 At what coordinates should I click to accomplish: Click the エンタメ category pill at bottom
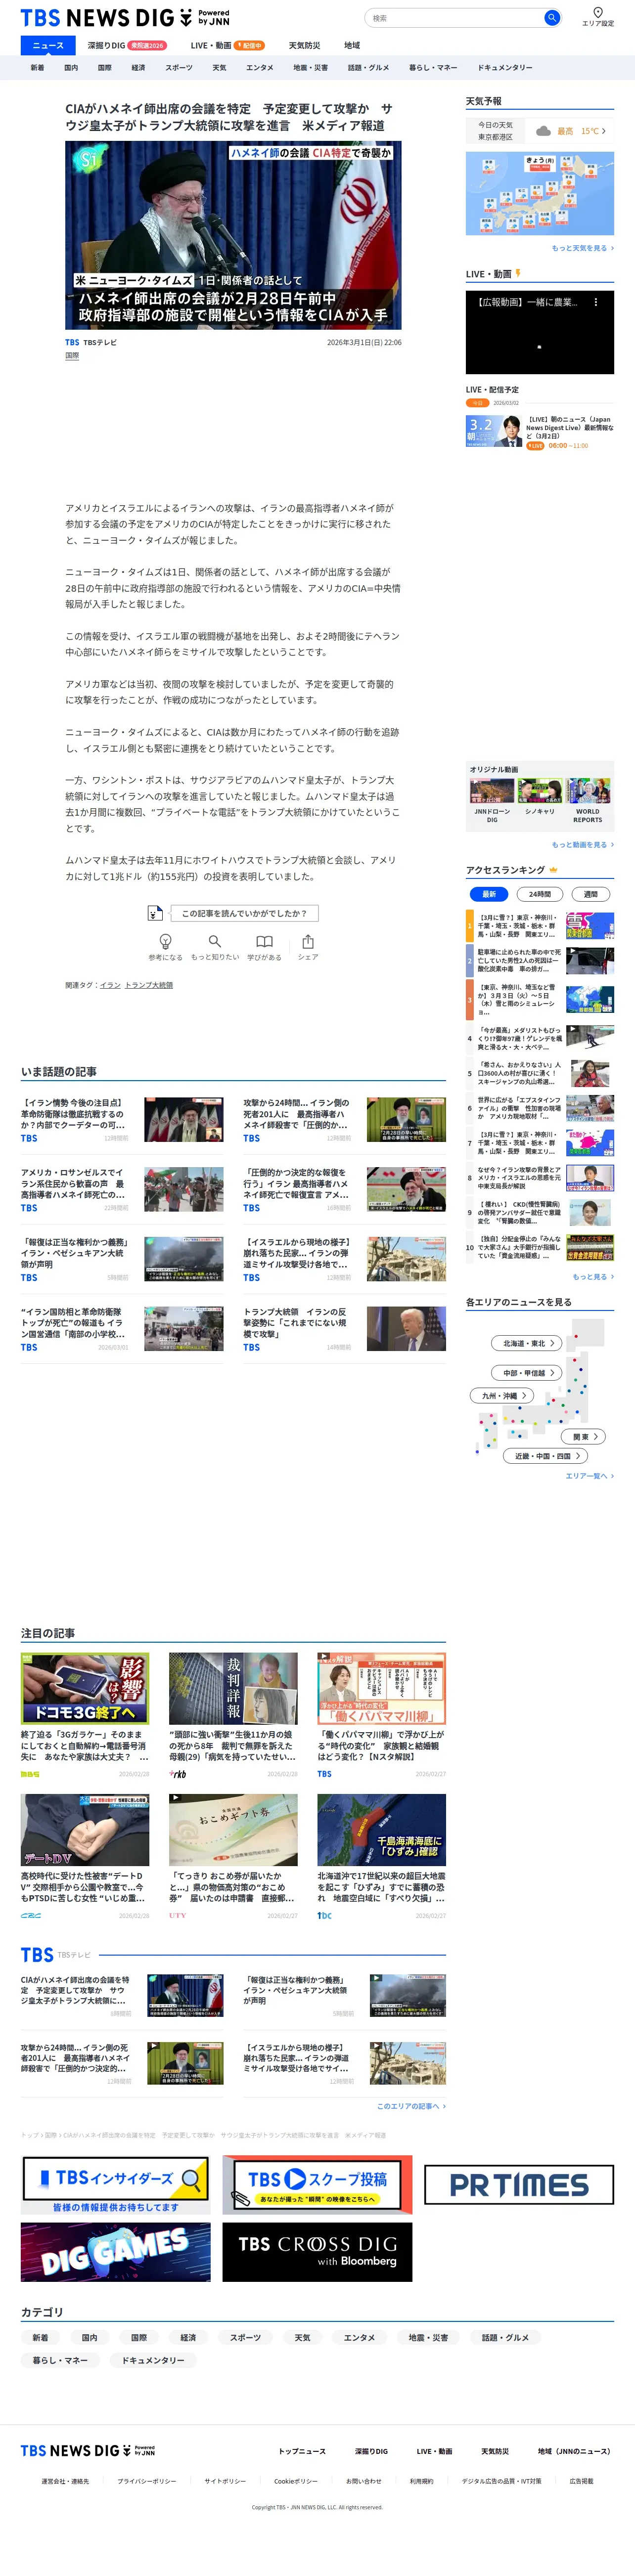pyautogui.click(x=359, y=2337)
